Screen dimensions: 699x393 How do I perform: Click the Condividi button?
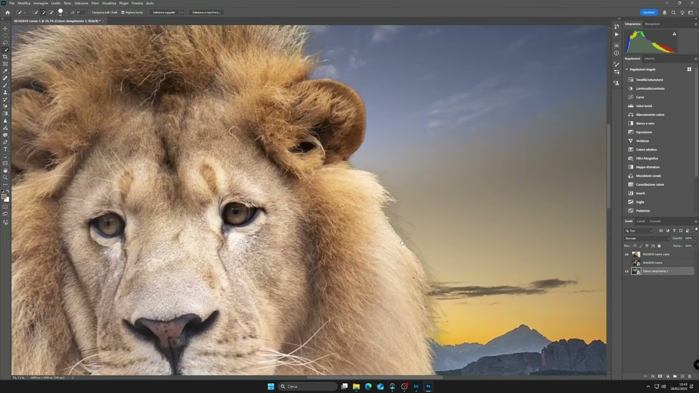click(x=649, y=12)
